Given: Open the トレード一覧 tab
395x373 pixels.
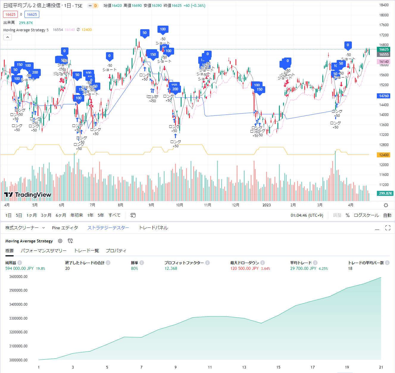Looking at the screenshot, I should (86, 251).
